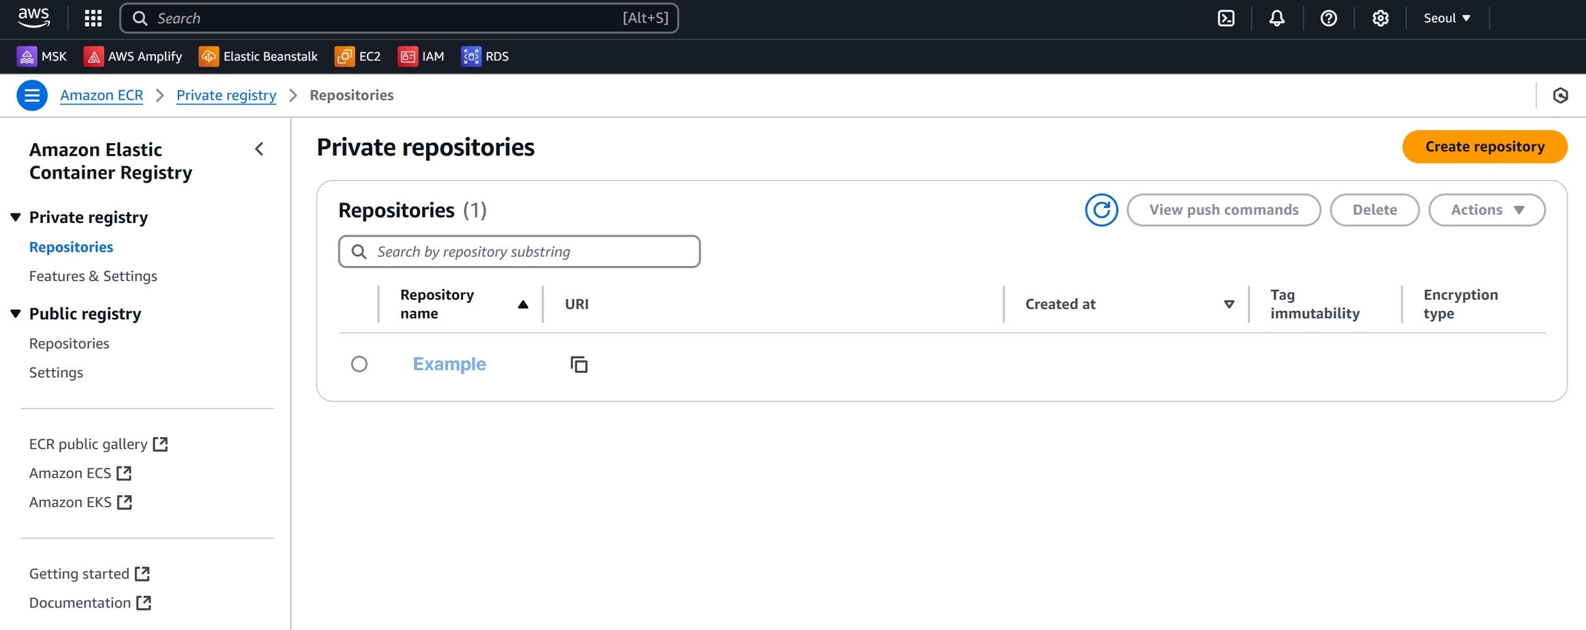Open the help question mark icon
Viewport: 1586px width, 630px height.
pos(1328,18)
